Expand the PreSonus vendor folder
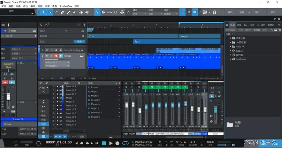 (x=231, y=59)
